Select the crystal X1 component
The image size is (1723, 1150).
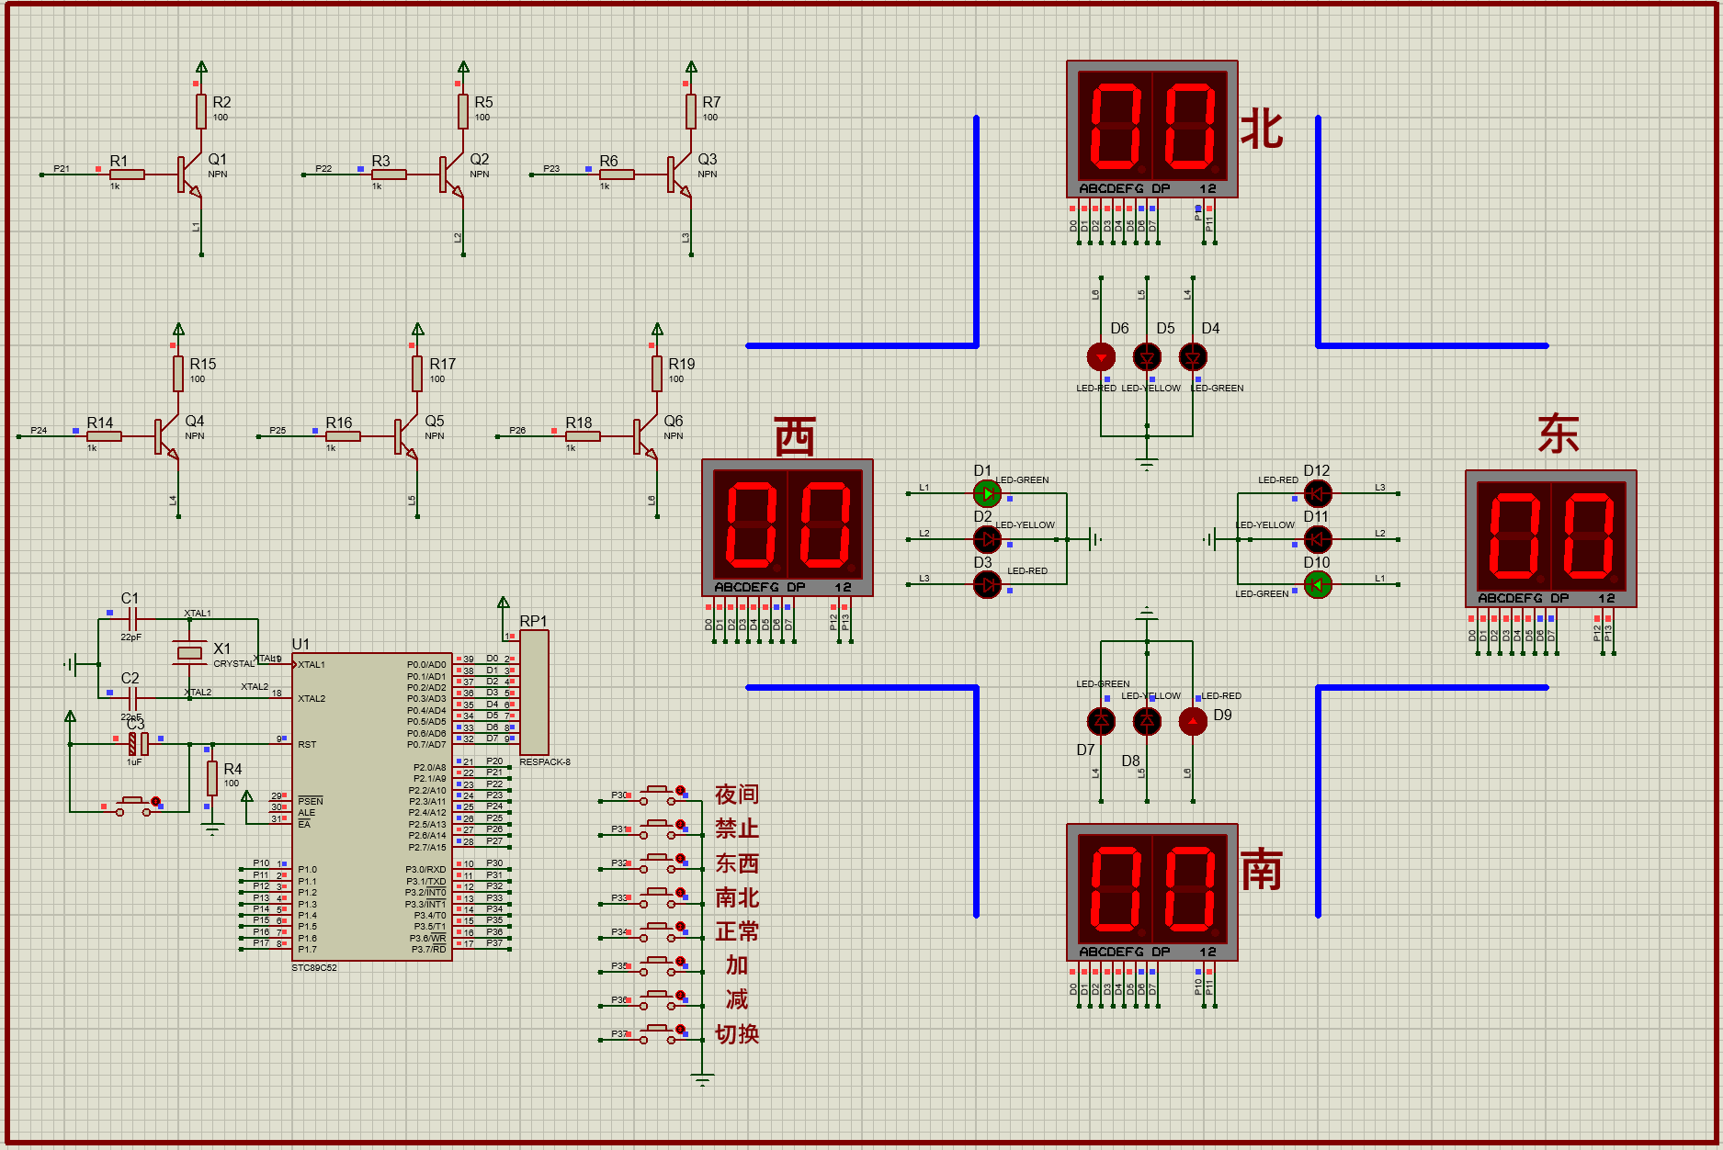pyautogui.click(x=189, y=652)
